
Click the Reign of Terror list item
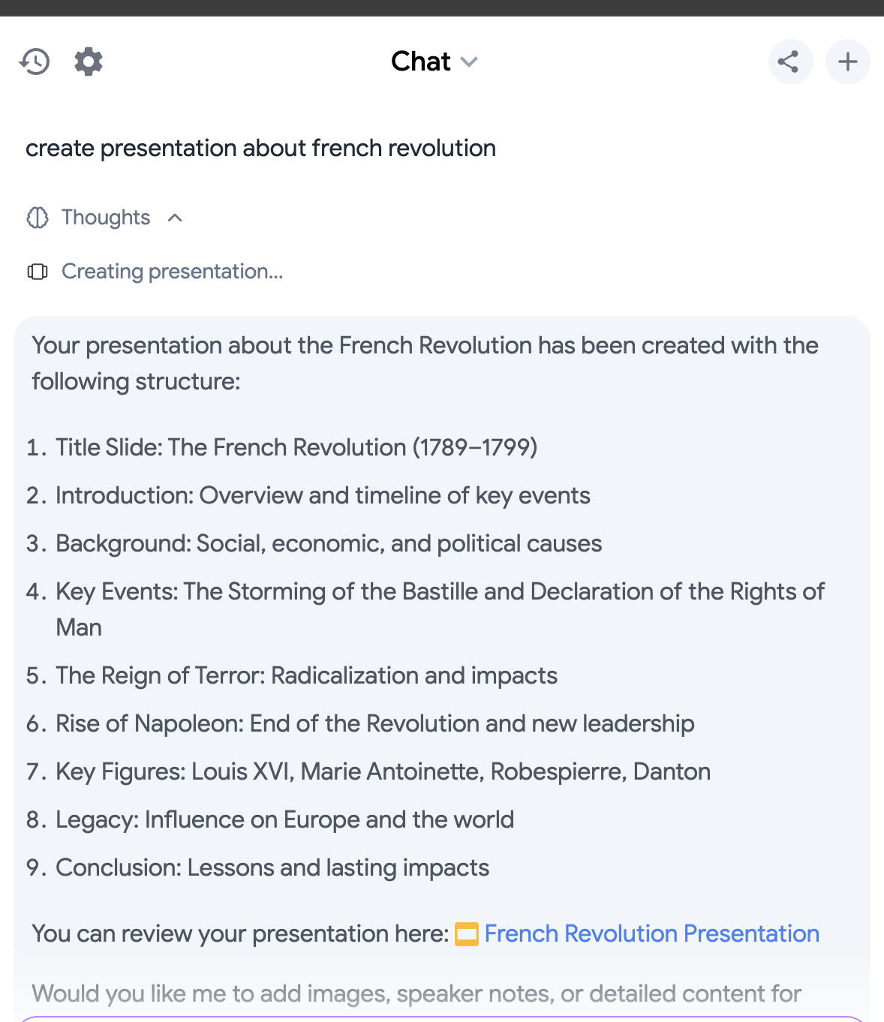[x=306, y=675]
